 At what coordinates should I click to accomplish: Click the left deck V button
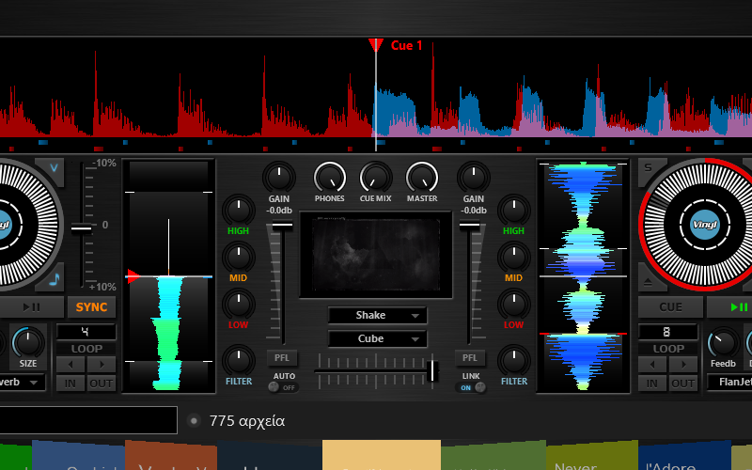(54, 168)
